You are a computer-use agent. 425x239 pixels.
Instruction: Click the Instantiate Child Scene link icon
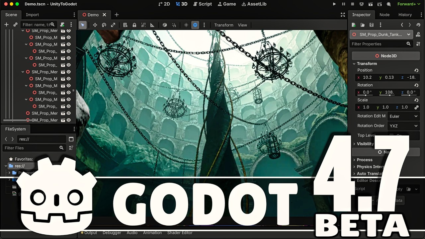[15, 25]
